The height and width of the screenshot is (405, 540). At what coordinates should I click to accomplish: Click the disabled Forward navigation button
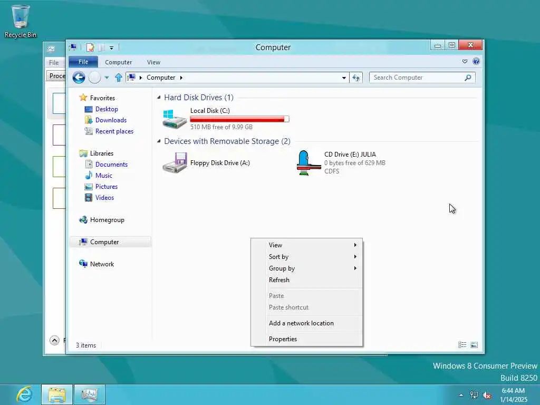pos(95,78)
